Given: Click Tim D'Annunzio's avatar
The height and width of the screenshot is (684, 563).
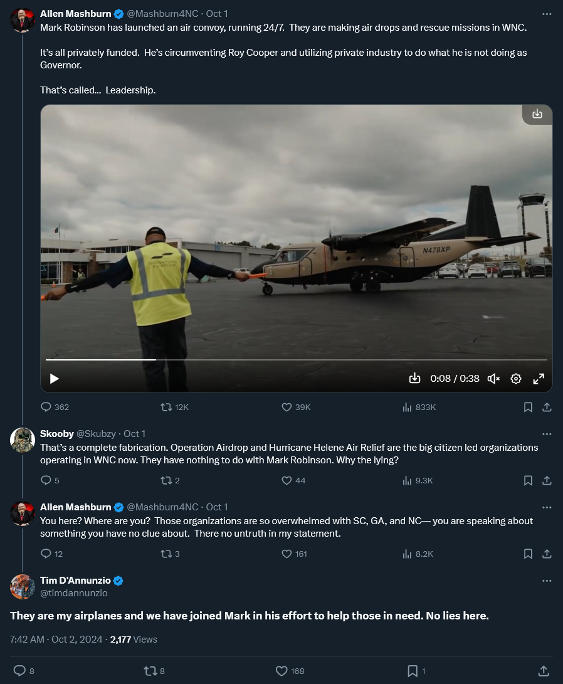Looking at the screenshot, I should [x=22, y=587].
